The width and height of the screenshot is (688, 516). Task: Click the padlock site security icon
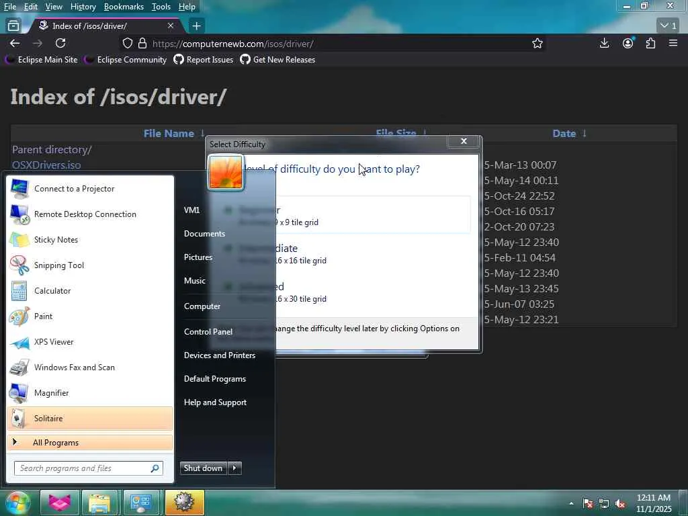pos(142,44)
